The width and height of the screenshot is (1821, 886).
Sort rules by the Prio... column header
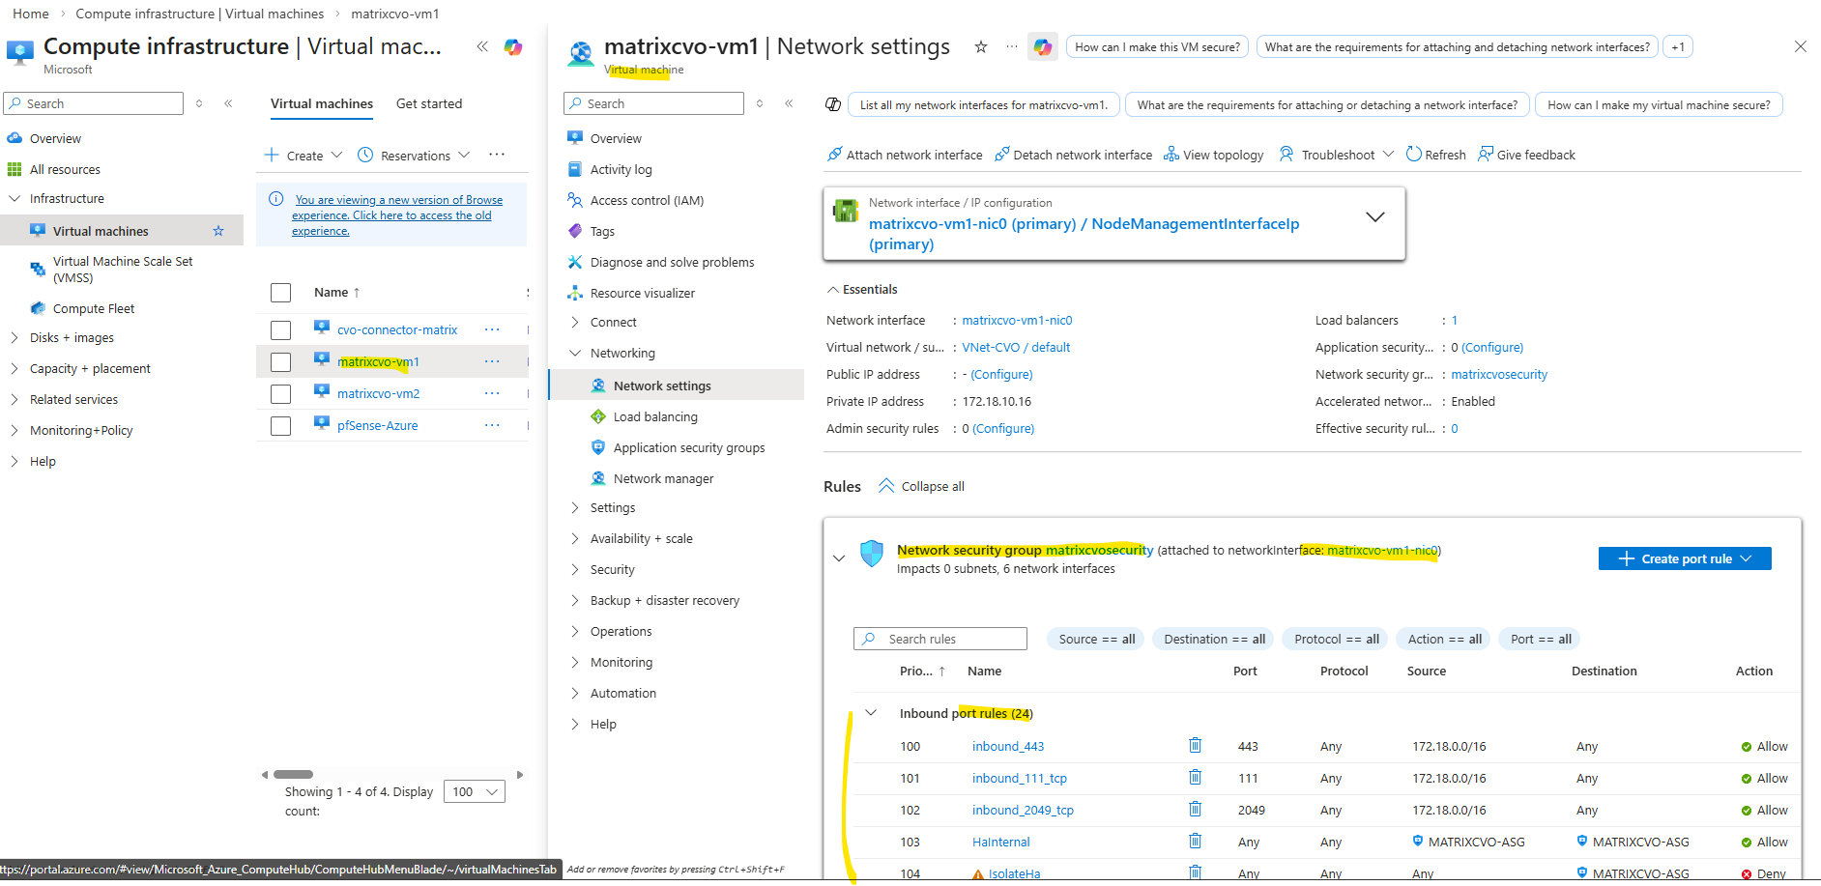922,671
